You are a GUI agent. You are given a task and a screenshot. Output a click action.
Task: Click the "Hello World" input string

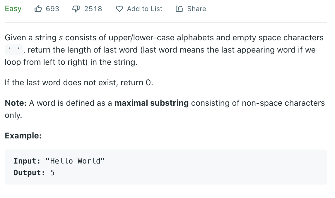click(75, 161)
